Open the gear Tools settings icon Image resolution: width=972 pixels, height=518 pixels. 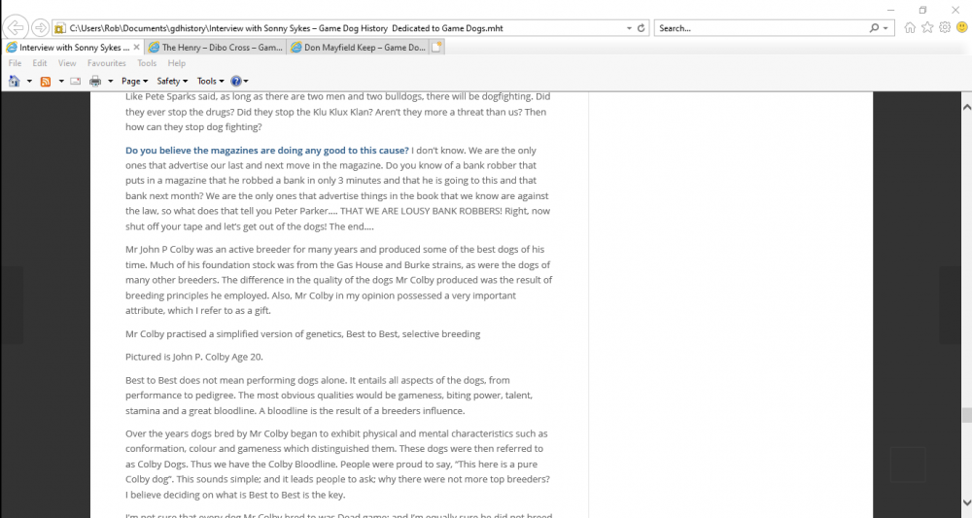coord(945,27)
